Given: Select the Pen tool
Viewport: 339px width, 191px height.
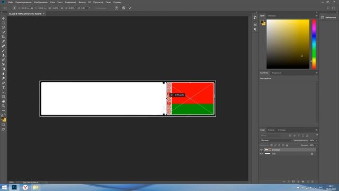Looking at the screenshot, I should click(x=3, y=83).
